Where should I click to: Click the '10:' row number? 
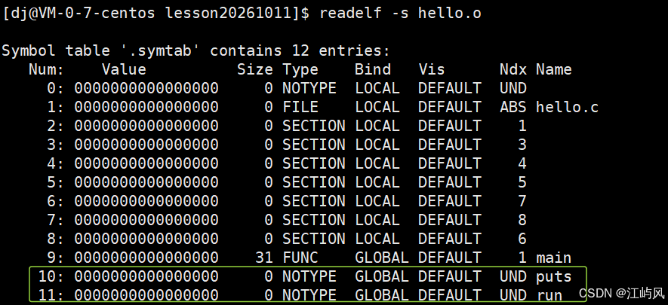(51, 276)
